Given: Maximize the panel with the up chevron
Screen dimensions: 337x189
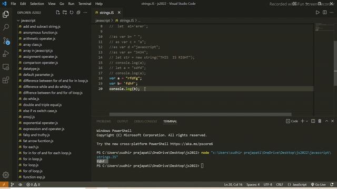Looking at the screenshot, I should coord(326,121).
